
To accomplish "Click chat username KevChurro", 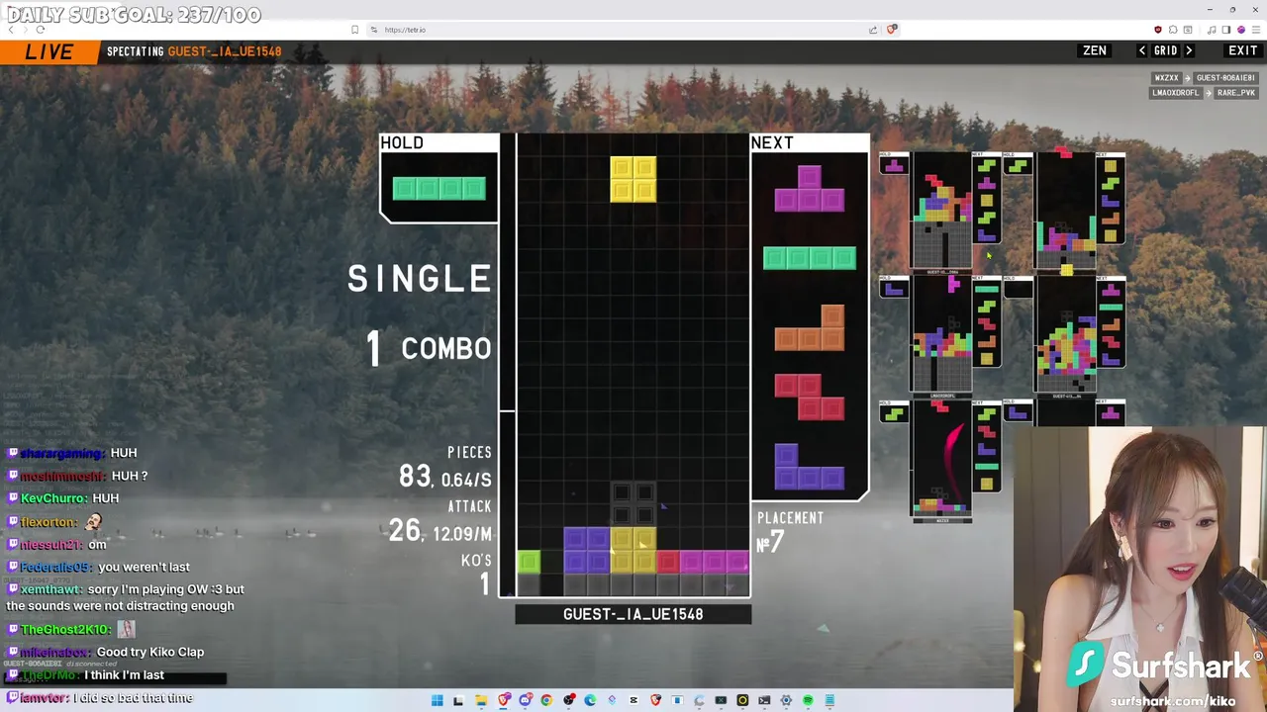I will coord(54,498).
